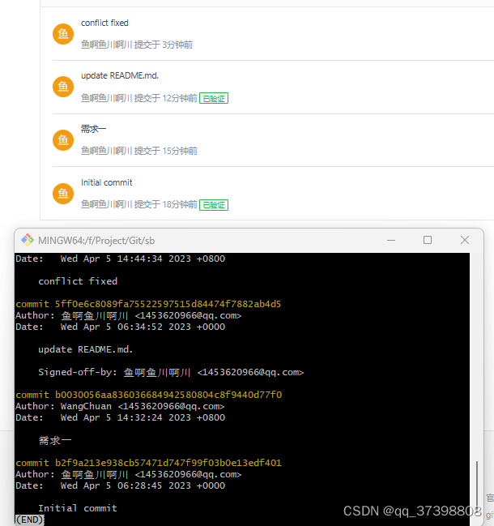Viewport: 494px width, 526px height.
Task: Click author avatar beside 'update README.md.' commit
Action: [63, 87]
